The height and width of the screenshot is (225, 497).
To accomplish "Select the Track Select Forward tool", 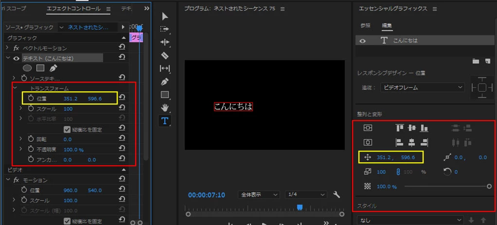I will click(x=165, y=29).
